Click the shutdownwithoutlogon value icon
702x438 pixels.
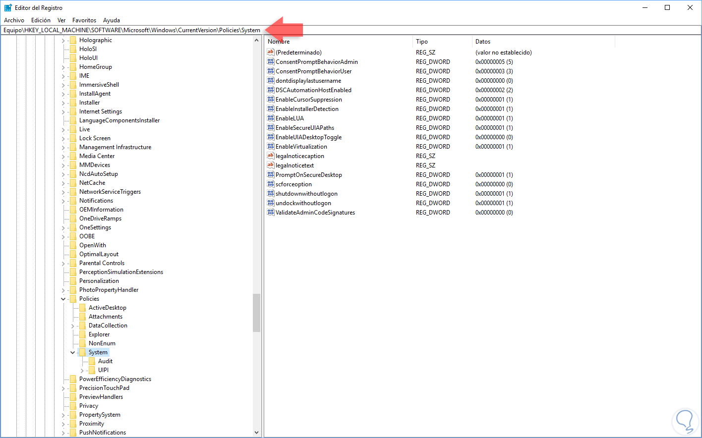(x=271, y=194)
